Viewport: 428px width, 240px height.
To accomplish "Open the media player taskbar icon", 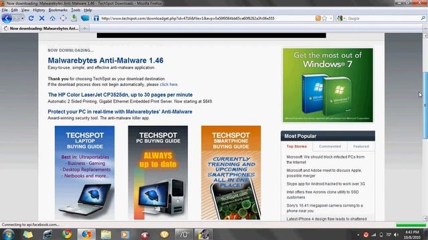I will coord(125,234).
